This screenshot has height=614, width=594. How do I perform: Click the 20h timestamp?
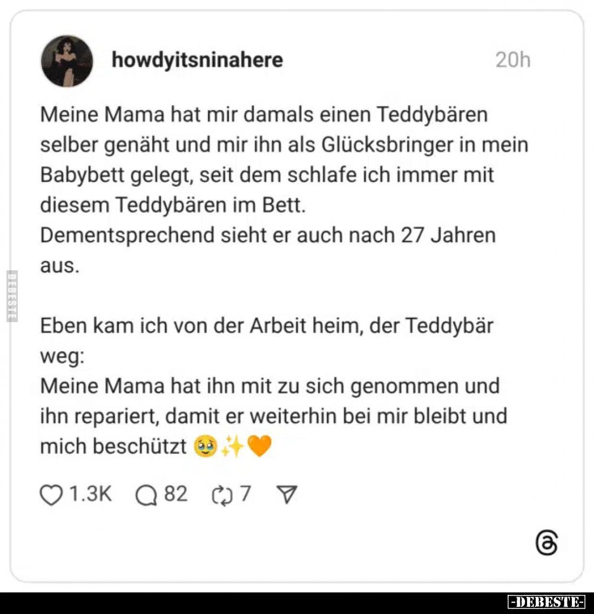point(512,59)
